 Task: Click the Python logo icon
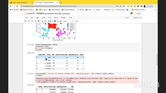(132, 13)
